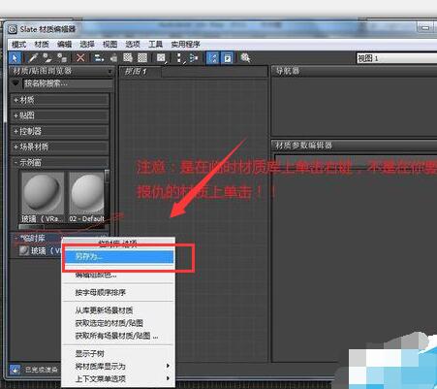
Task: Minimize the Slate material editor window
Action: click(425, 28)
